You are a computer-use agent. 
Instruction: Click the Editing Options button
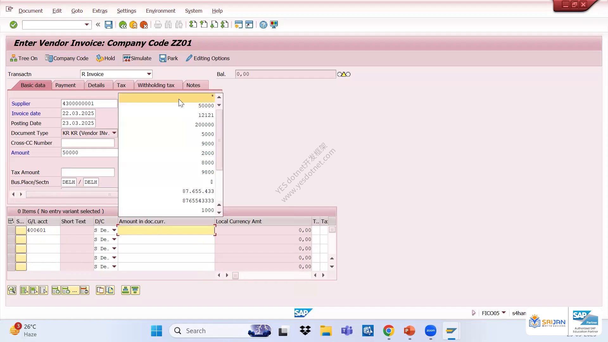(x=208, y=58)
